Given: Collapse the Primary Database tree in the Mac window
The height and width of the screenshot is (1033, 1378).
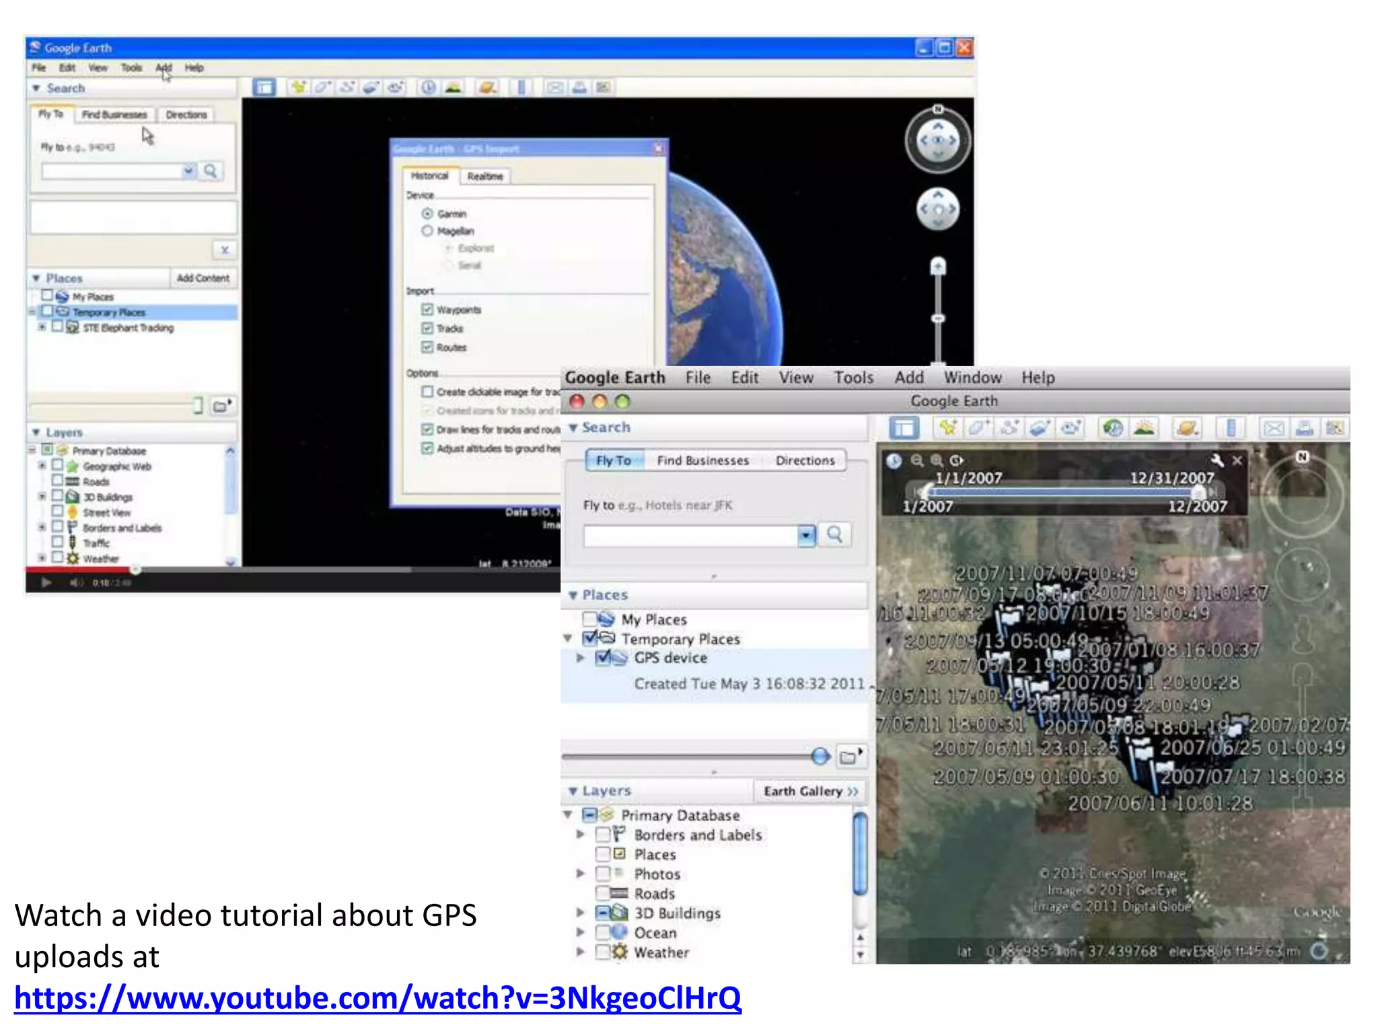Looking at the screenshot, I should tap(568, 815).
